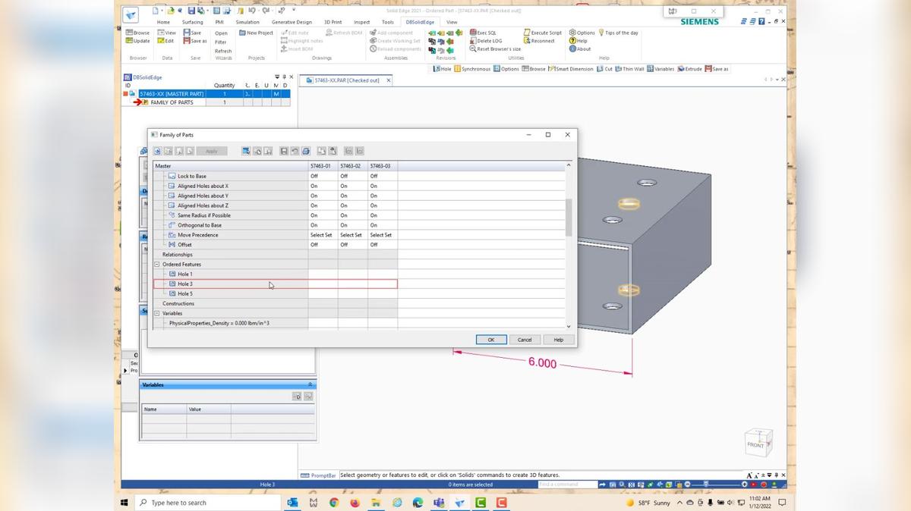
Task: Select 57463-XX [MASTER PART] row
Action: tap(206, 94)
